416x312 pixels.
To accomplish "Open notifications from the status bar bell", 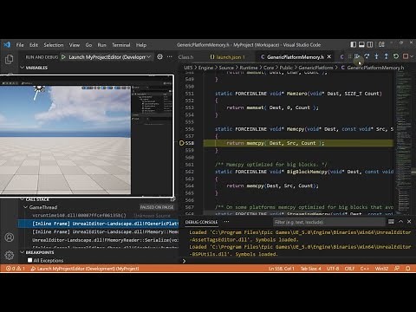I will [408, 269].
